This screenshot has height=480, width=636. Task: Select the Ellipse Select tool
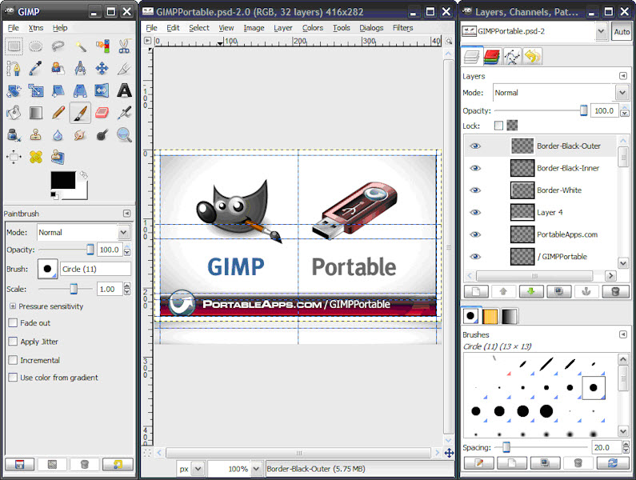pyautogui.click(x=36, y=46)
